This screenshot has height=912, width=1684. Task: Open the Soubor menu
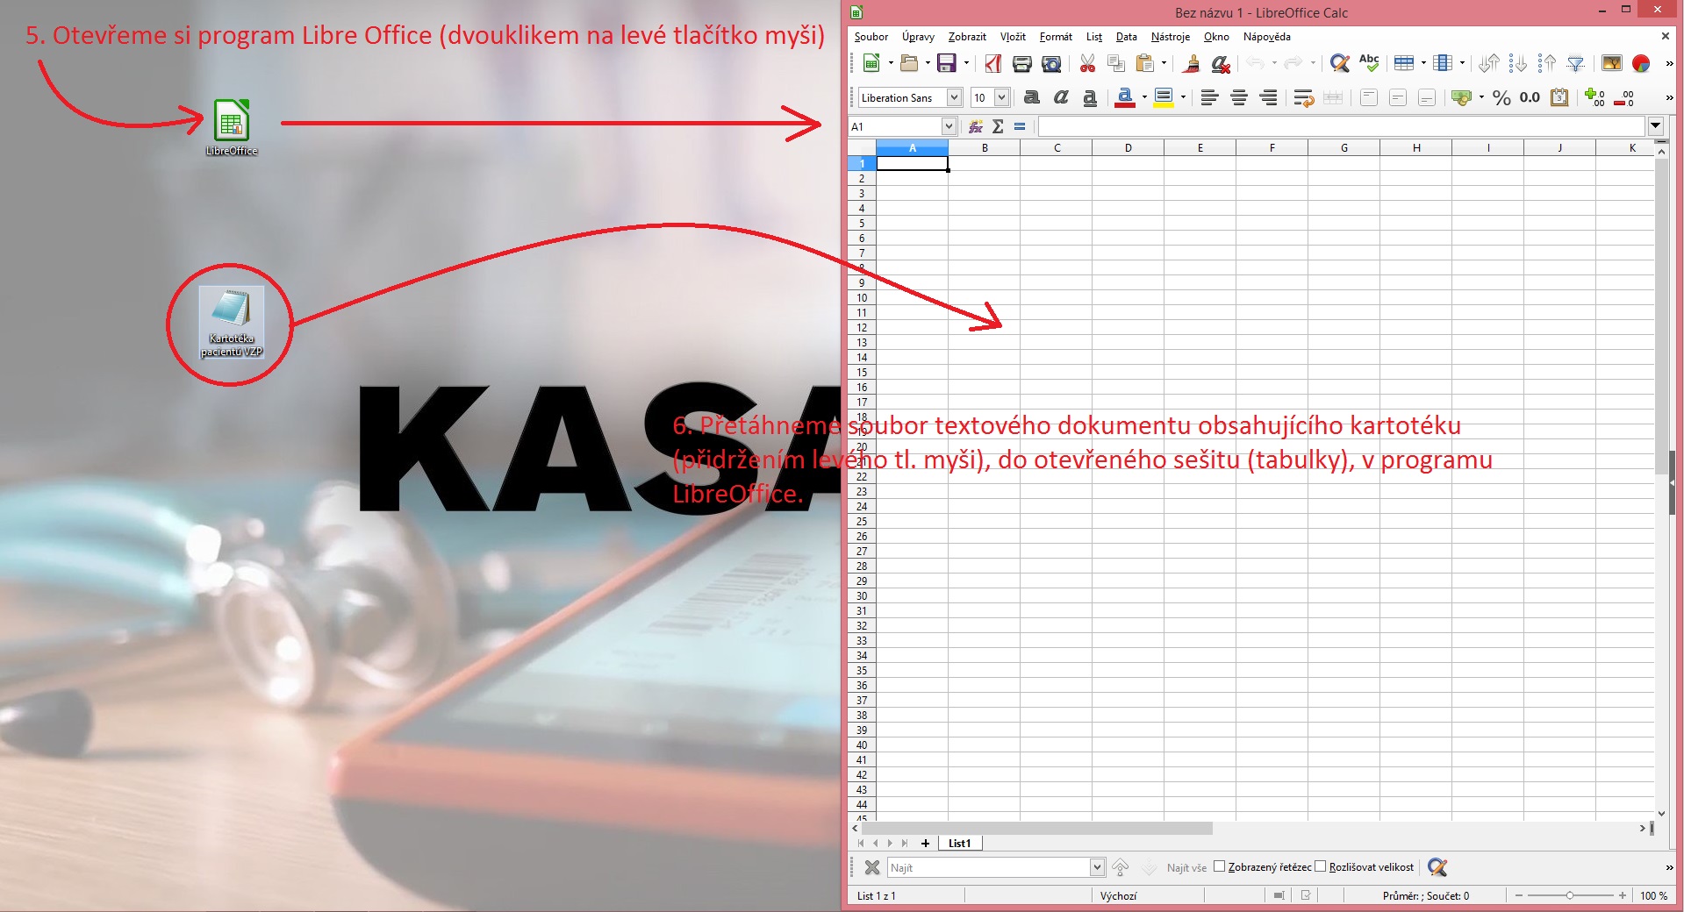pos(871,37)
